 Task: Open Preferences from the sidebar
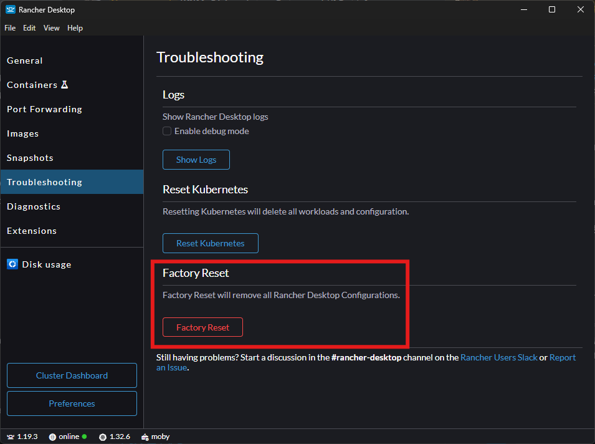pyautogui.click(x=72, y=403)
